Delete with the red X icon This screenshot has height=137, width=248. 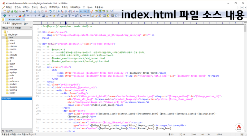[x=46, y=11]
